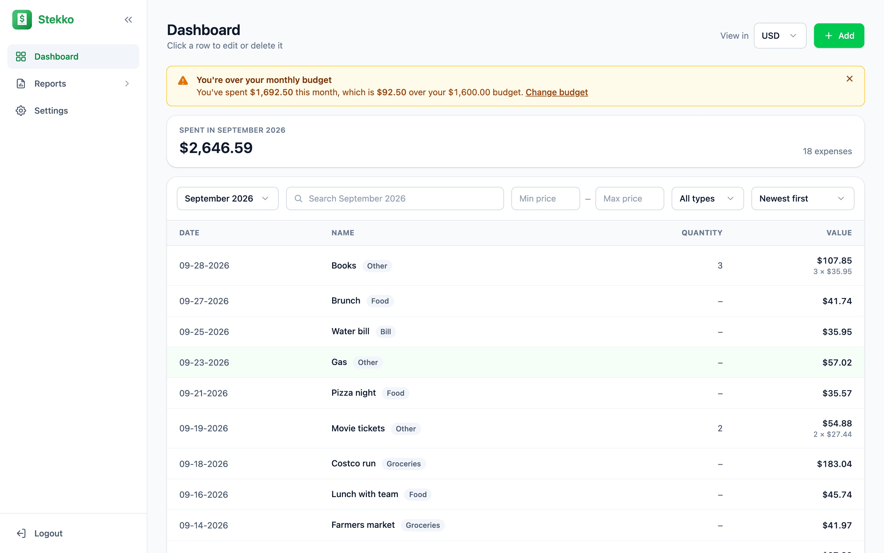Screen dimensions: 884x553
Task: Click the Groceries tag on Farmers market
Action: pos(423,525)
